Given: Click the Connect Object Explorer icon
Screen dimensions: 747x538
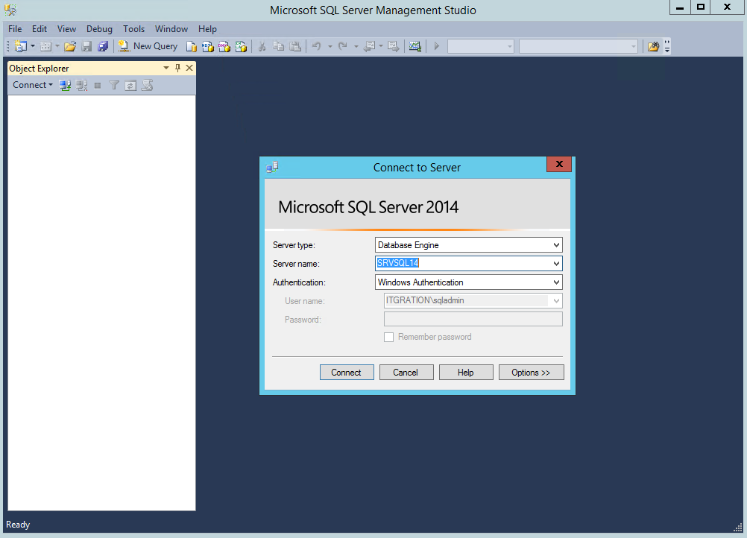Looking at the screenshot, I should point(65,85).
